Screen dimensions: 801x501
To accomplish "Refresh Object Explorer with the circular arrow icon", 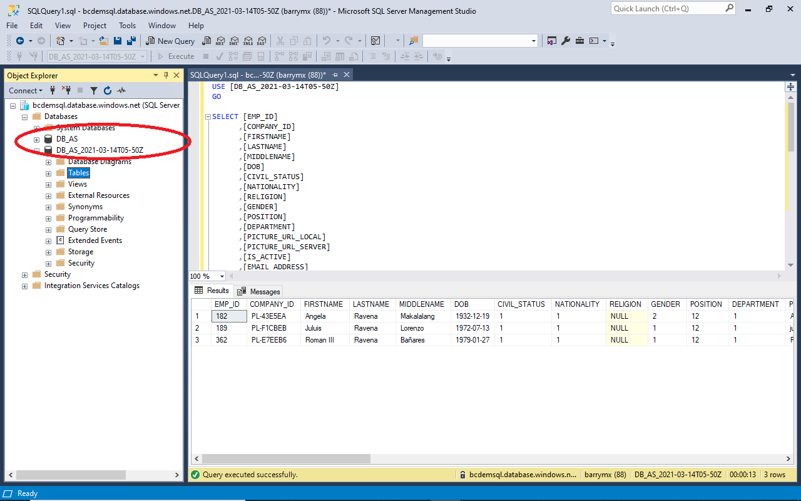I will pos(108,90).
